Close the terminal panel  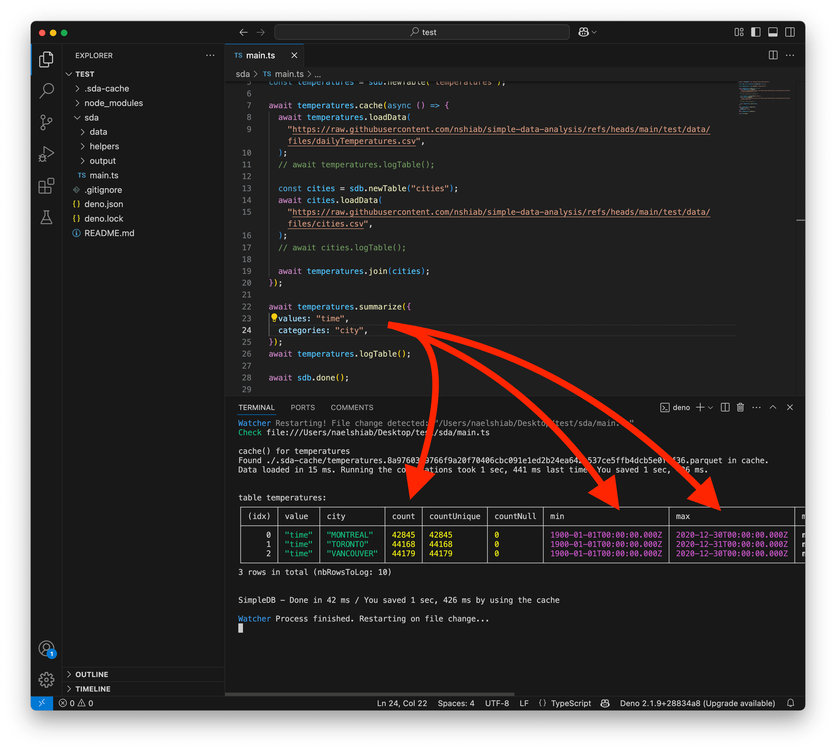click(x=790, y=407)
